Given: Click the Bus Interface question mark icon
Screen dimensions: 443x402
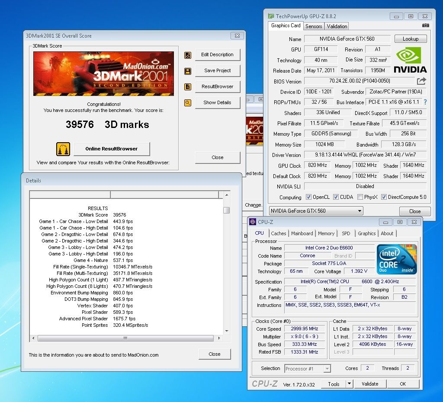Looking at the screenshot, I should point(425,102).
